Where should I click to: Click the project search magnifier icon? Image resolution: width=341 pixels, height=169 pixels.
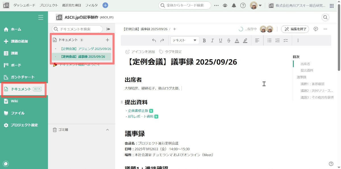pos(325,17)
